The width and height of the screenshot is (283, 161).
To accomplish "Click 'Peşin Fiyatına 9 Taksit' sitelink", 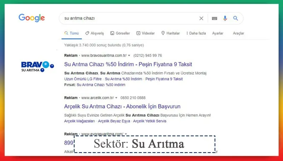I will [x=164, y=79].
